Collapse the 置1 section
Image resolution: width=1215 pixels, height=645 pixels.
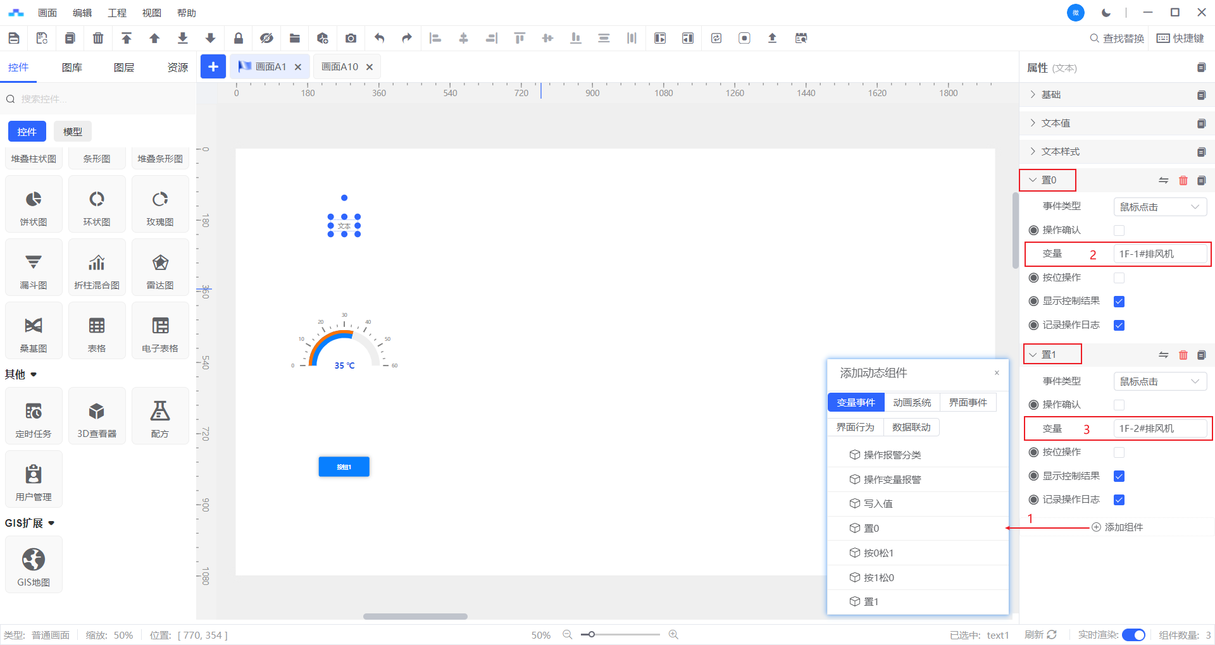tap(1033, 355)
